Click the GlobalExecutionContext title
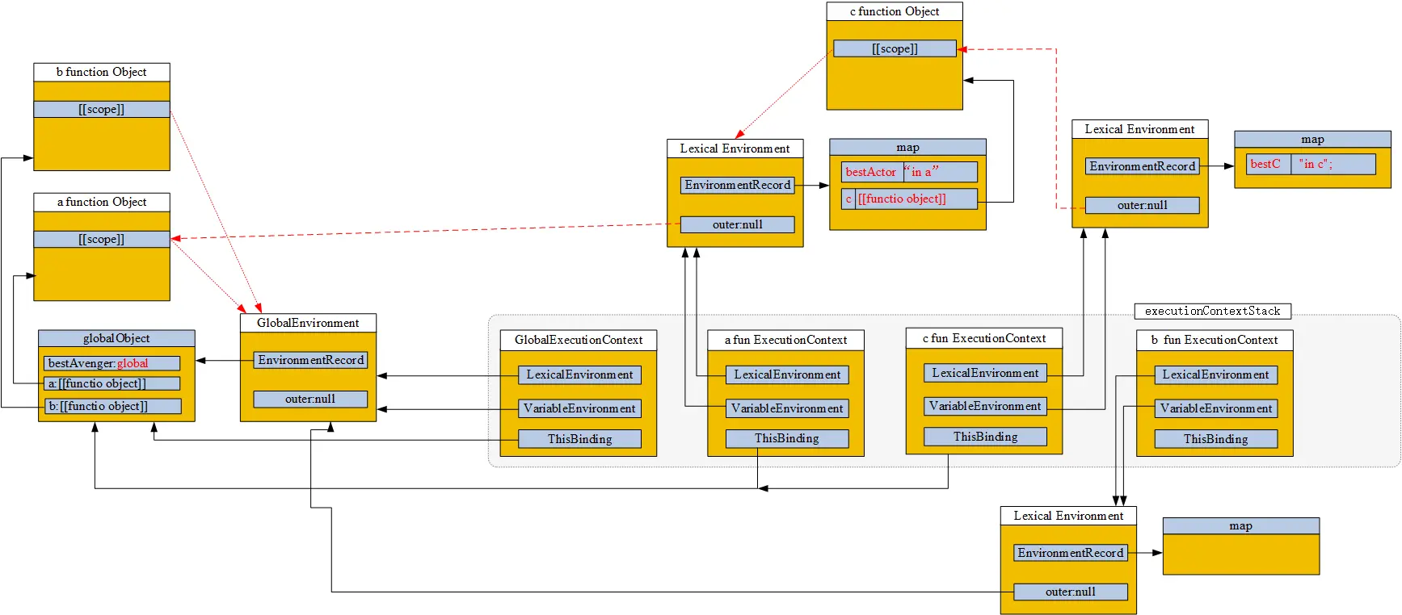Viewport: 1402px width, 615px height. pos(579,340)
